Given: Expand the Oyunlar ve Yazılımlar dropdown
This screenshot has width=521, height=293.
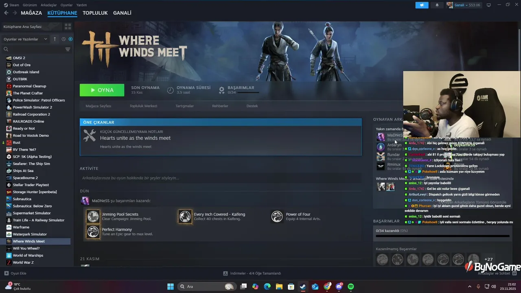Looking at the screenshot, I should pyautogui.click(x=25, y=39).
